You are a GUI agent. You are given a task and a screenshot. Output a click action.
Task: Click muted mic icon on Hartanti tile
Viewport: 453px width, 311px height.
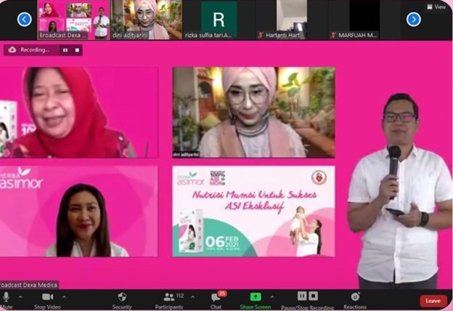coord(261,36)
